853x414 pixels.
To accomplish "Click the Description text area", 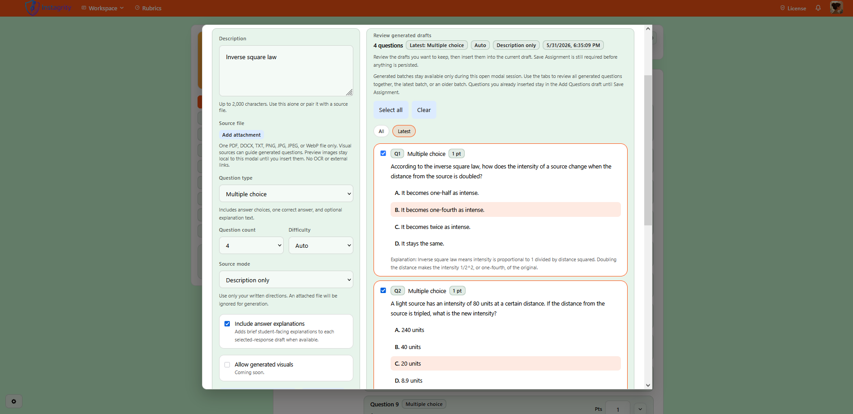I will tap(286, 71).
